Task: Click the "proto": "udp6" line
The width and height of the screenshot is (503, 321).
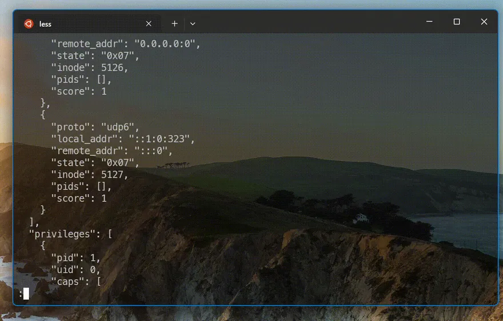Action: click(95, 127)
